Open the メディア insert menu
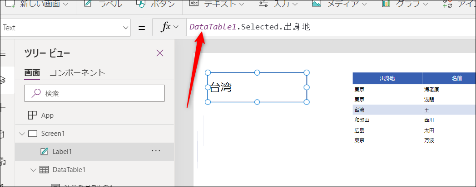 [x=339, y=4]
